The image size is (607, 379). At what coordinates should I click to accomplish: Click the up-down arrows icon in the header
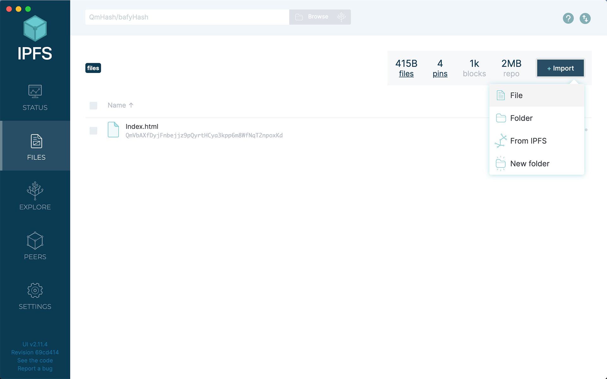tap(585, 18)
